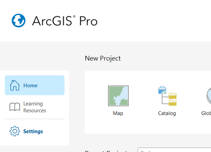The image size is (211, 152).
Task: Click the partially visible Global Scene label
Action: [206, 113]
